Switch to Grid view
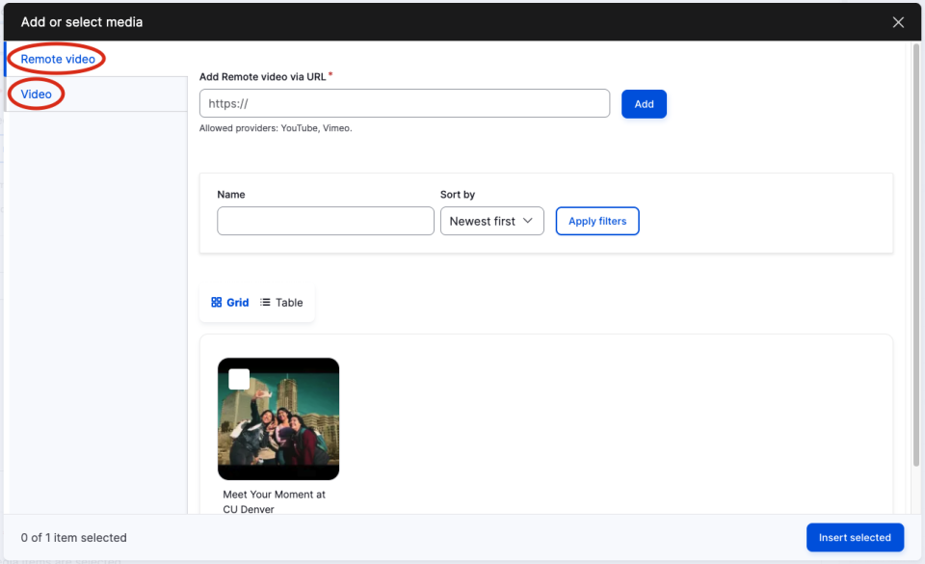Image resolution: width=925 pixels, height=564 pixels. click(230, 302)
